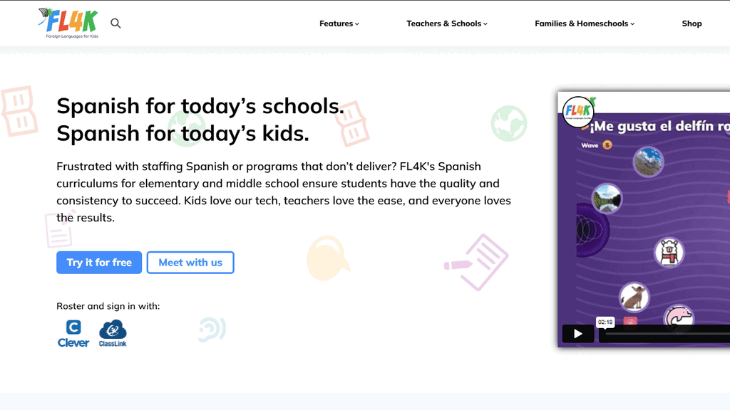This screenshot has height=410, width=730.
Task: Open the Shop page
Action: click(692, 23)
